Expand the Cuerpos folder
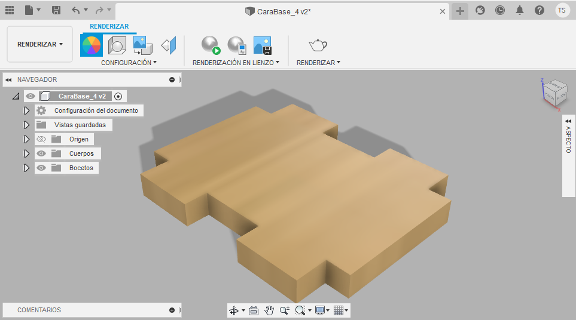The image size is (576, 320). pos(26,153)
